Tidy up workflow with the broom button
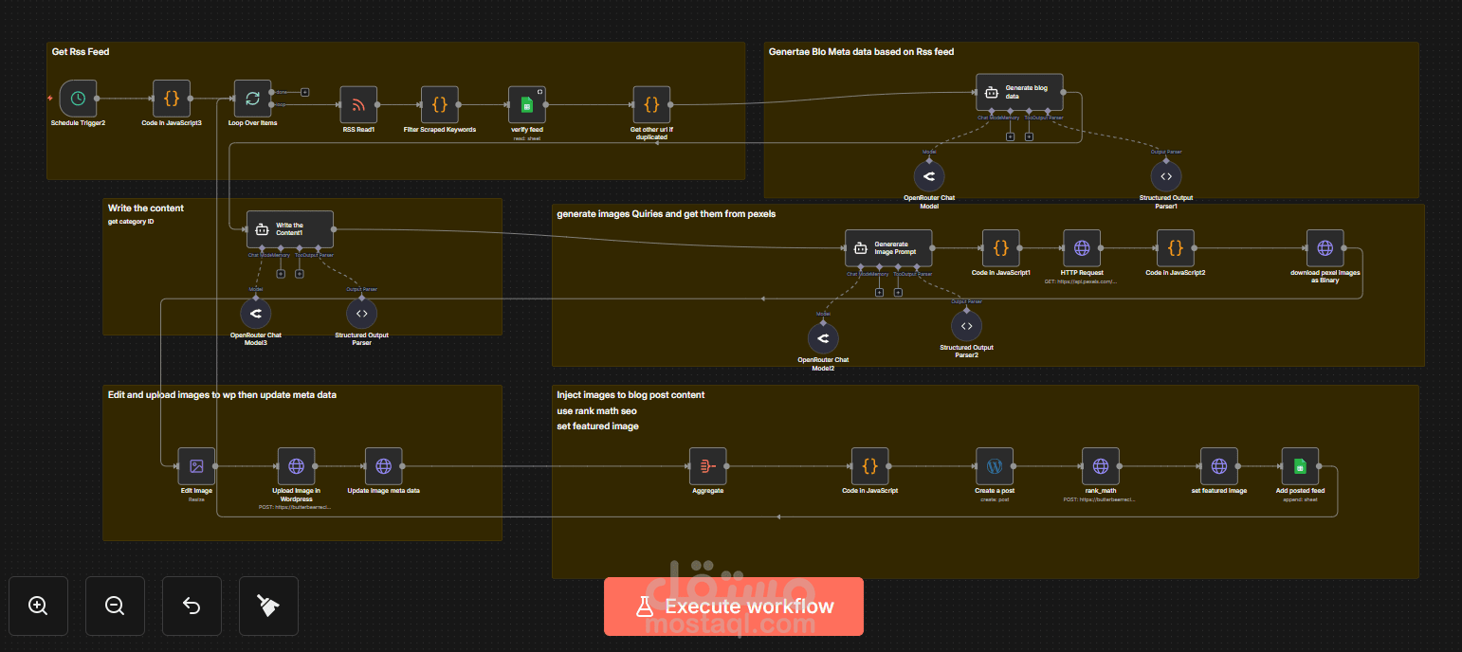This screenshot has height=652, width=1462. pos(268,606)
